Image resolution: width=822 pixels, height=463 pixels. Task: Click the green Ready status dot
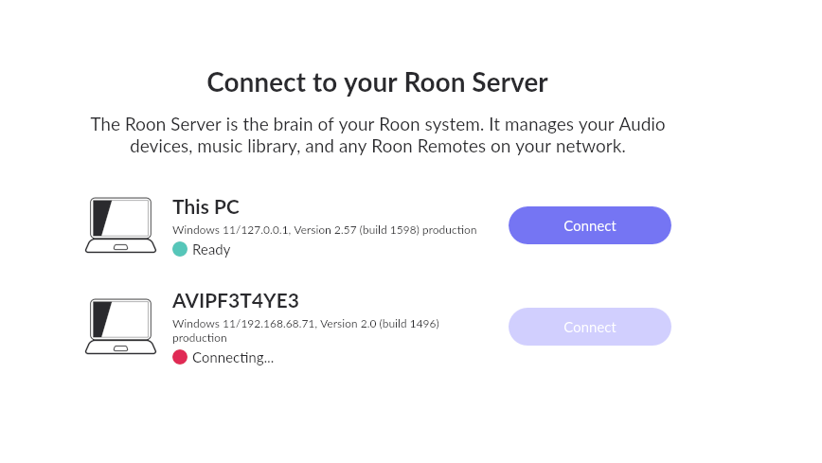[180, 249]
